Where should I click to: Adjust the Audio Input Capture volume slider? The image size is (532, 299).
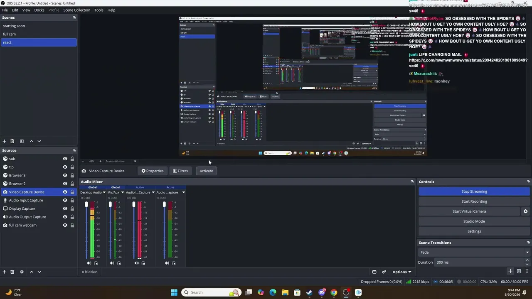[134, 204]
